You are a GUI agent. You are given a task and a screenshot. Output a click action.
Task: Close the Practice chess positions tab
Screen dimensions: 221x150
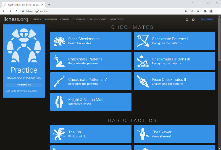pos(42,5)
